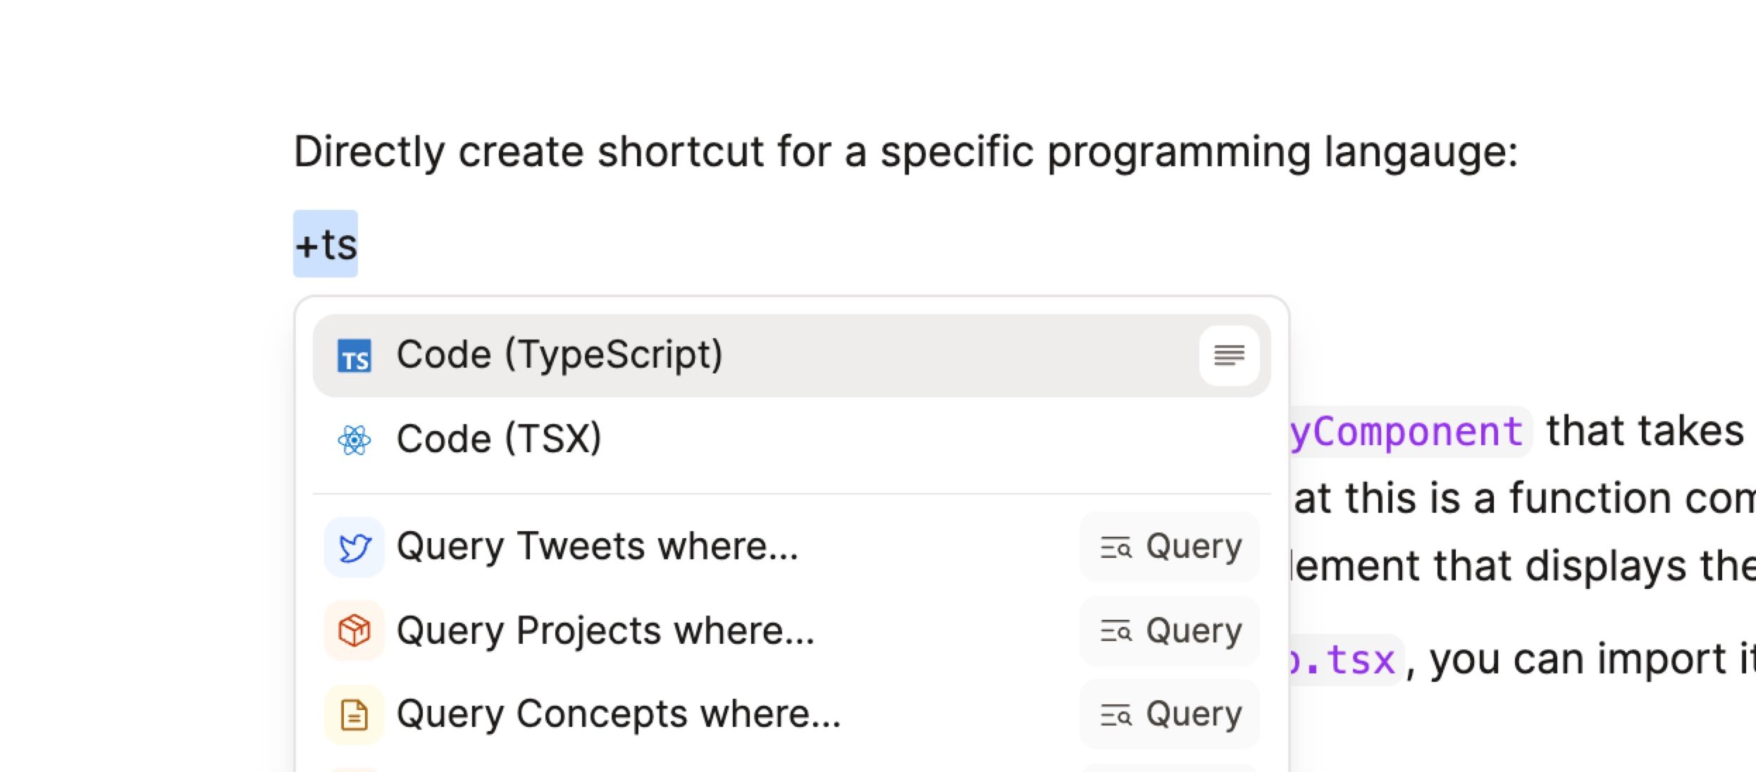
Task: Select "Query Tweets where..." suggestion
Action: (x=598, y=547)
